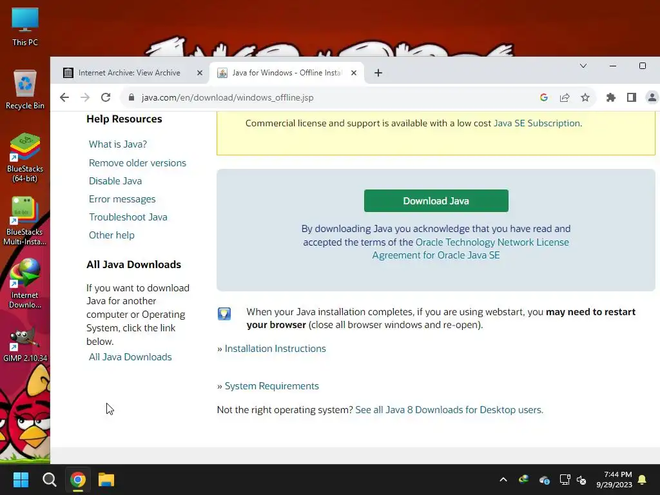
Task: Switch to Internet Archive: View Archive tab
Action: pyautogui.click(x=129, y=73)
